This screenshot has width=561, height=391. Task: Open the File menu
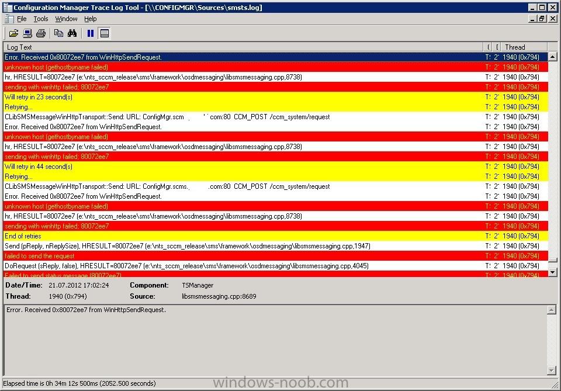[x=22, y=19]
